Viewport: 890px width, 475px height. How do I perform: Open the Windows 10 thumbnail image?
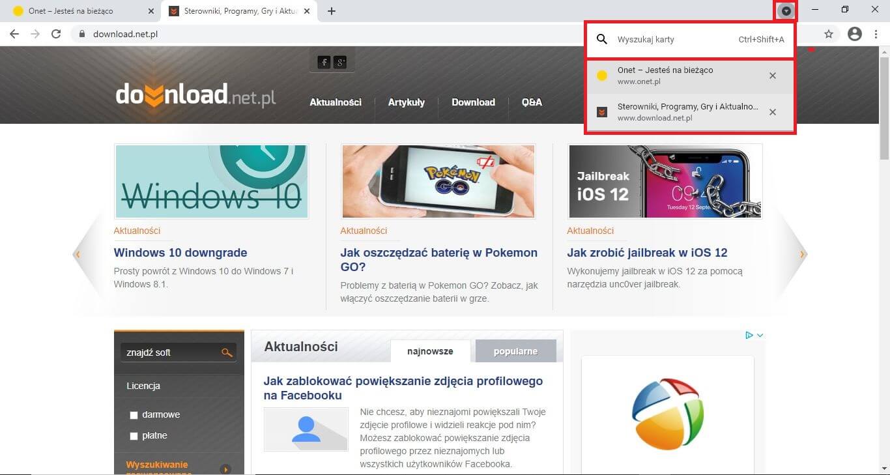point(211,181)
